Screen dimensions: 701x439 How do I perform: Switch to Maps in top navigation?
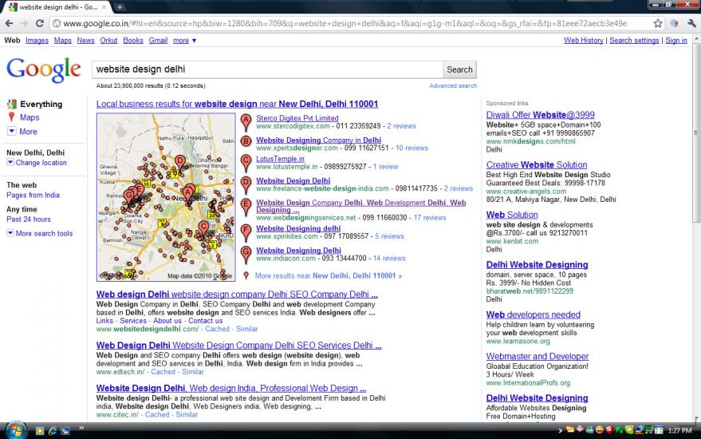click(x=62, y=40)
